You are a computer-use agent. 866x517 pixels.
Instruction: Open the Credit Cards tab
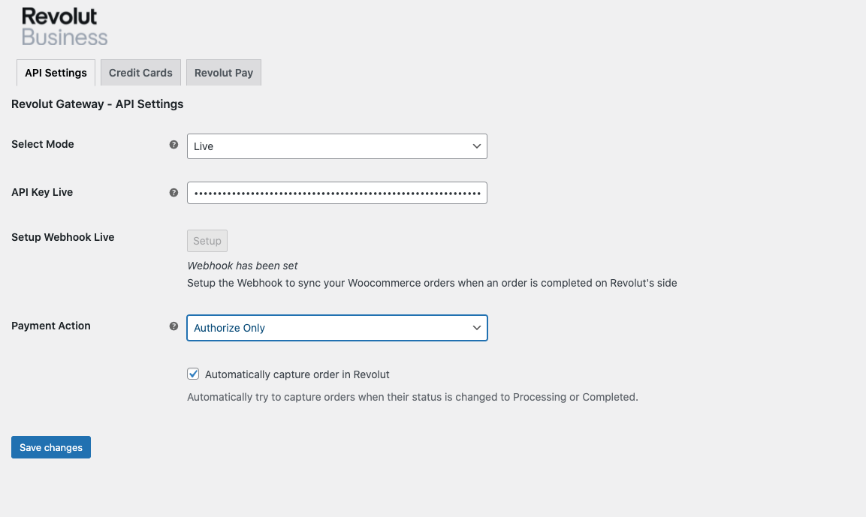[x=140, y=73]
